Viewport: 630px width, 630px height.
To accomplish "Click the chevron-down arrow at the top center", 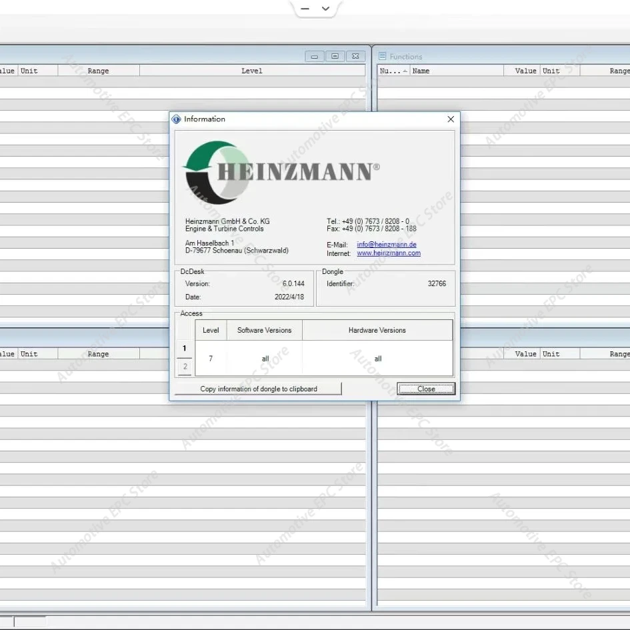I will 326,9.
